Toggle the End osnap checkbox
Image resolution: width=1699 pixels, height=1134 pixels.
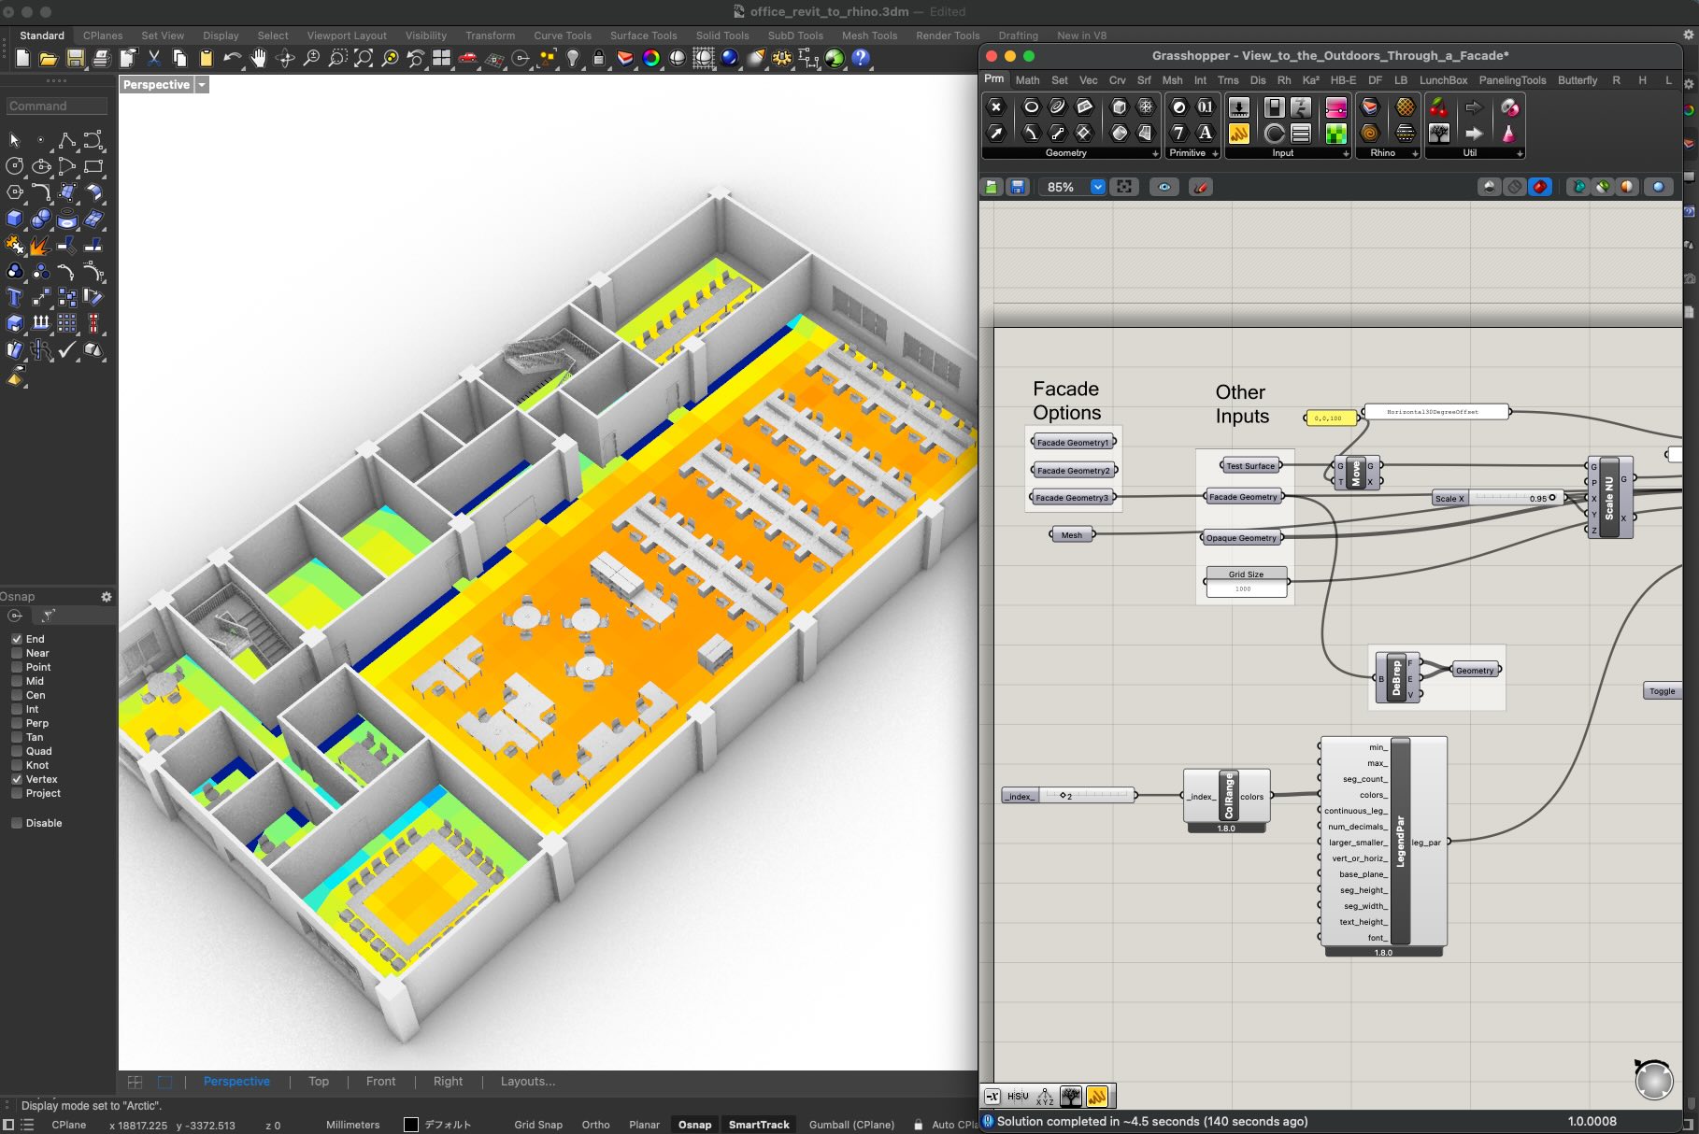(x=17, y=639)
